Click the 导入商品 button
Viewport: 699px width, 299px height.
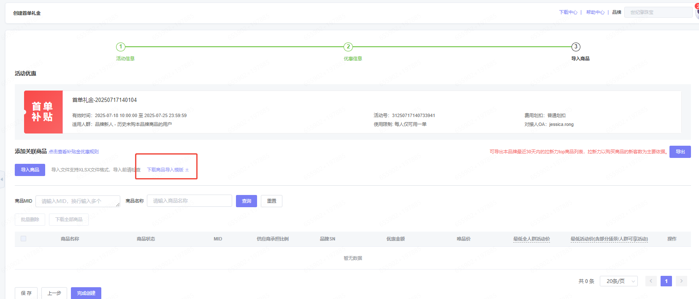[x=30, y=170]
